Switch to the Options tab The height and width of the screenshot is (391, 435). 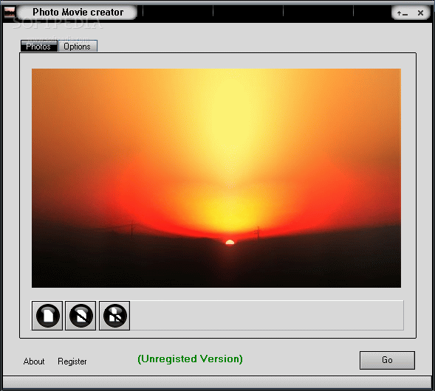coord(78,46)
